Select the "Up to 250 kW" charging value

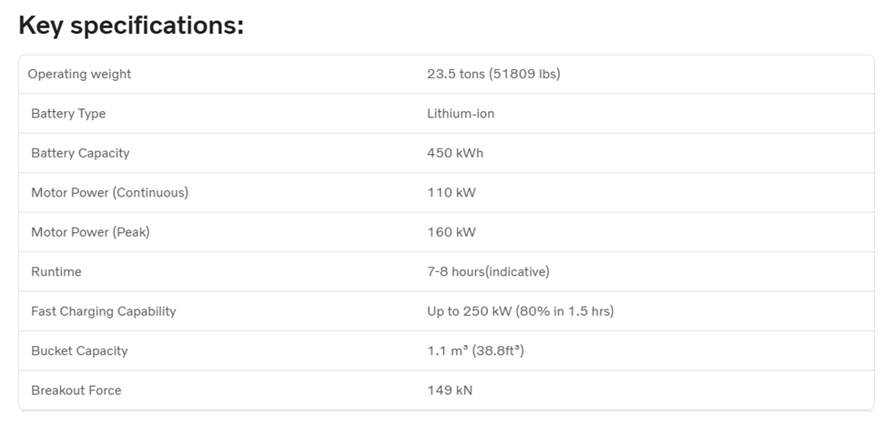470,311
